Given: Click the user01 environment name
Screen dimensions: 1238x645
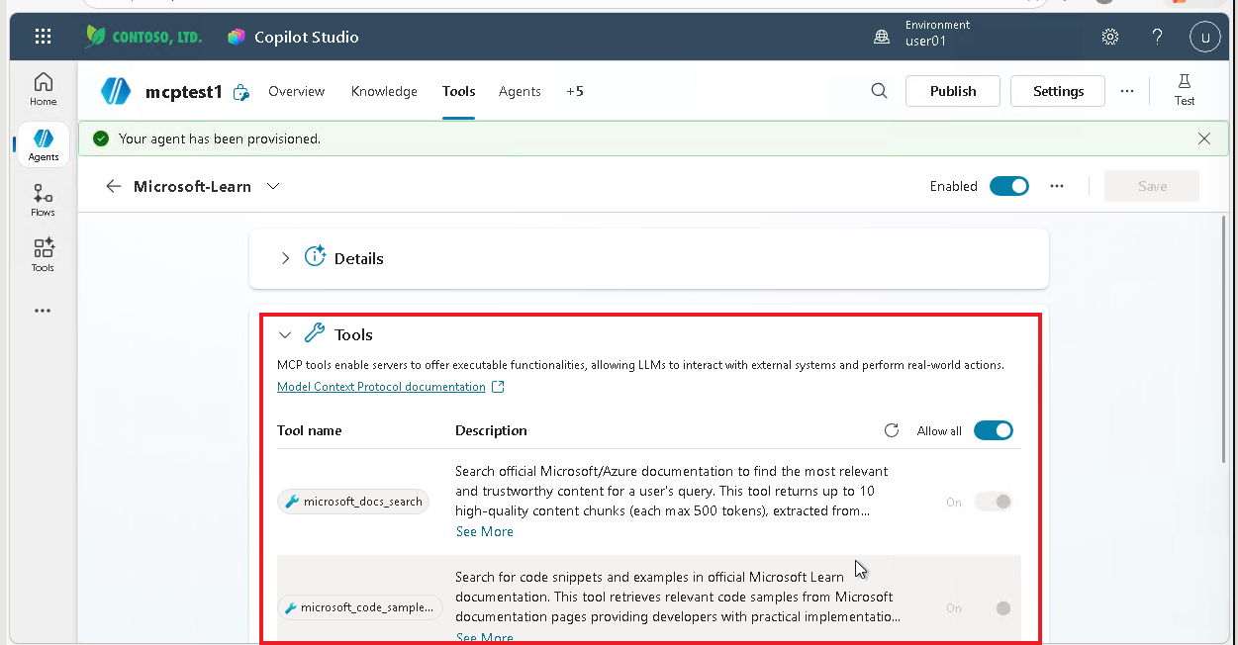Looking at the screenshot, I should [926, 42].
